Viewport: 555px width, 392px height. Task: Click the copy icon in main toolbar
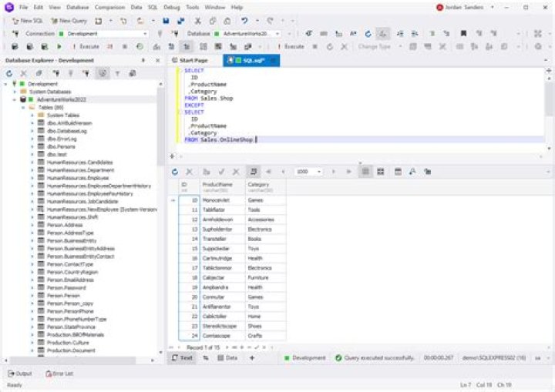(213, 21)
